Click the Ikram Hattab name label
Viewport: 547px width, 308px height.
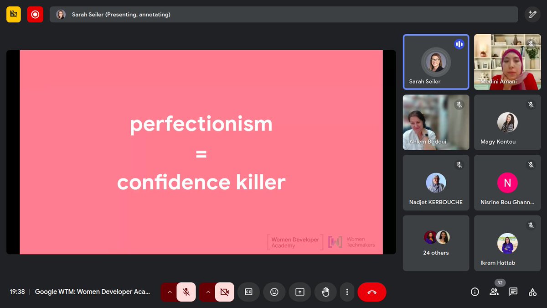pyautogui.click(x=498, y=263)
